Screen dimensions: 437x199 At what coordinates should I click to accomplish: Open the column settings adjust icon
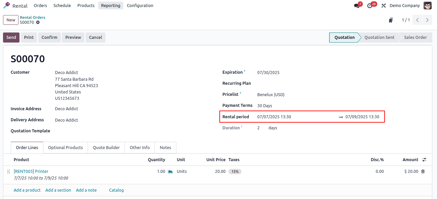424,160
